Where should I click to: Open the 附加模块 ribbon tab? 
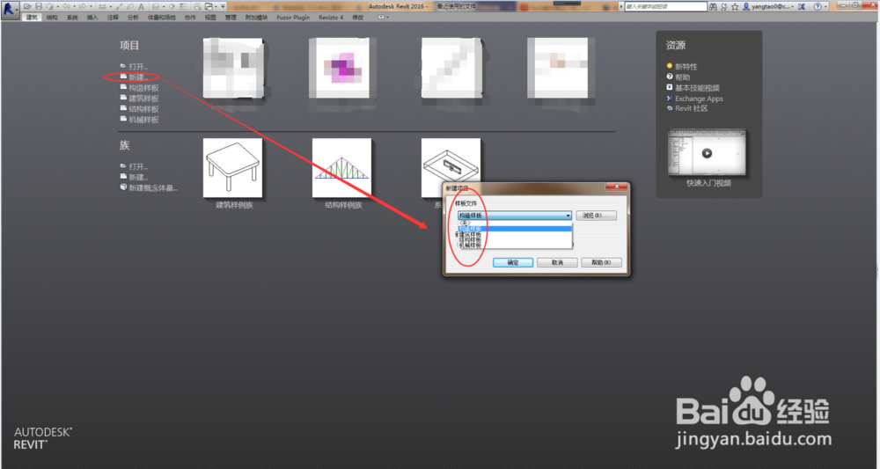tap(256, 18)
